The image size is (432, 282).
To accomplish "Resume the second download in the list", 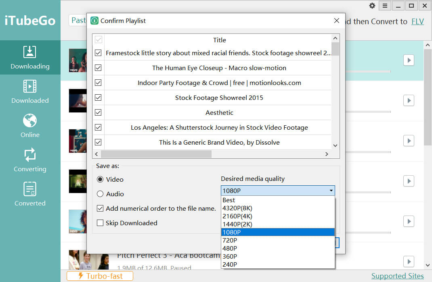I will pyautogui.click(x=409, y=101).
